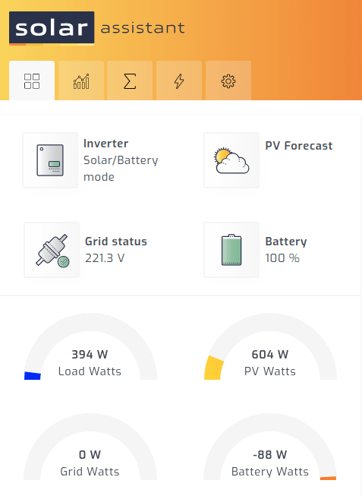Screen dimensions: 362x496
Task: Open the lightning bolt power tab
Action: [x=179, y=81]
